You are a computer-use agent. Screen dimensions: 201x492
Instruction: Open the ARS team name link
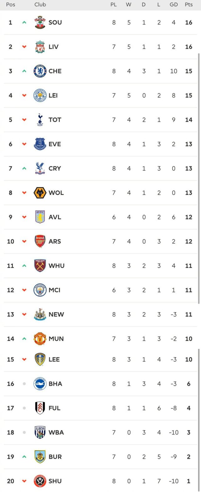coord(55,241)
